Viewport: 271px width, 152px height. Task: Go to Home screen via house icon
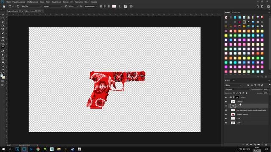click(4, 6)
